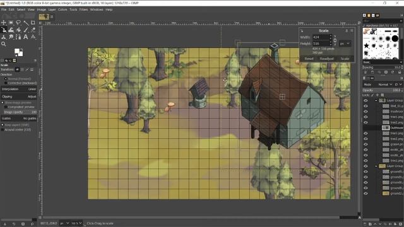Toggle the chain link in Scale dialog
This screenshot has height=227, width=404.
335,40
